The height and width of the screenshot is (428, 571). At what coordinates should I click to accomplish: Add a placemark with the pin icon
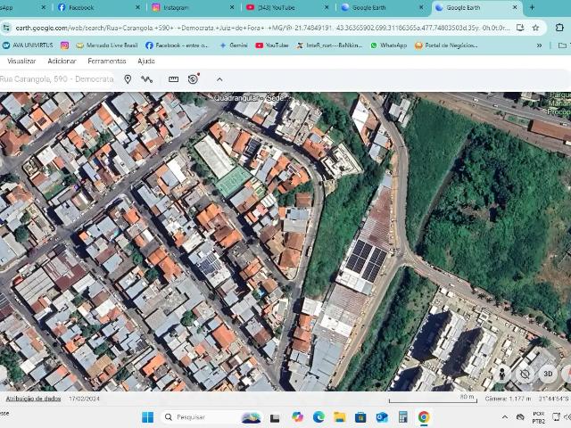[x=128, y=79]
